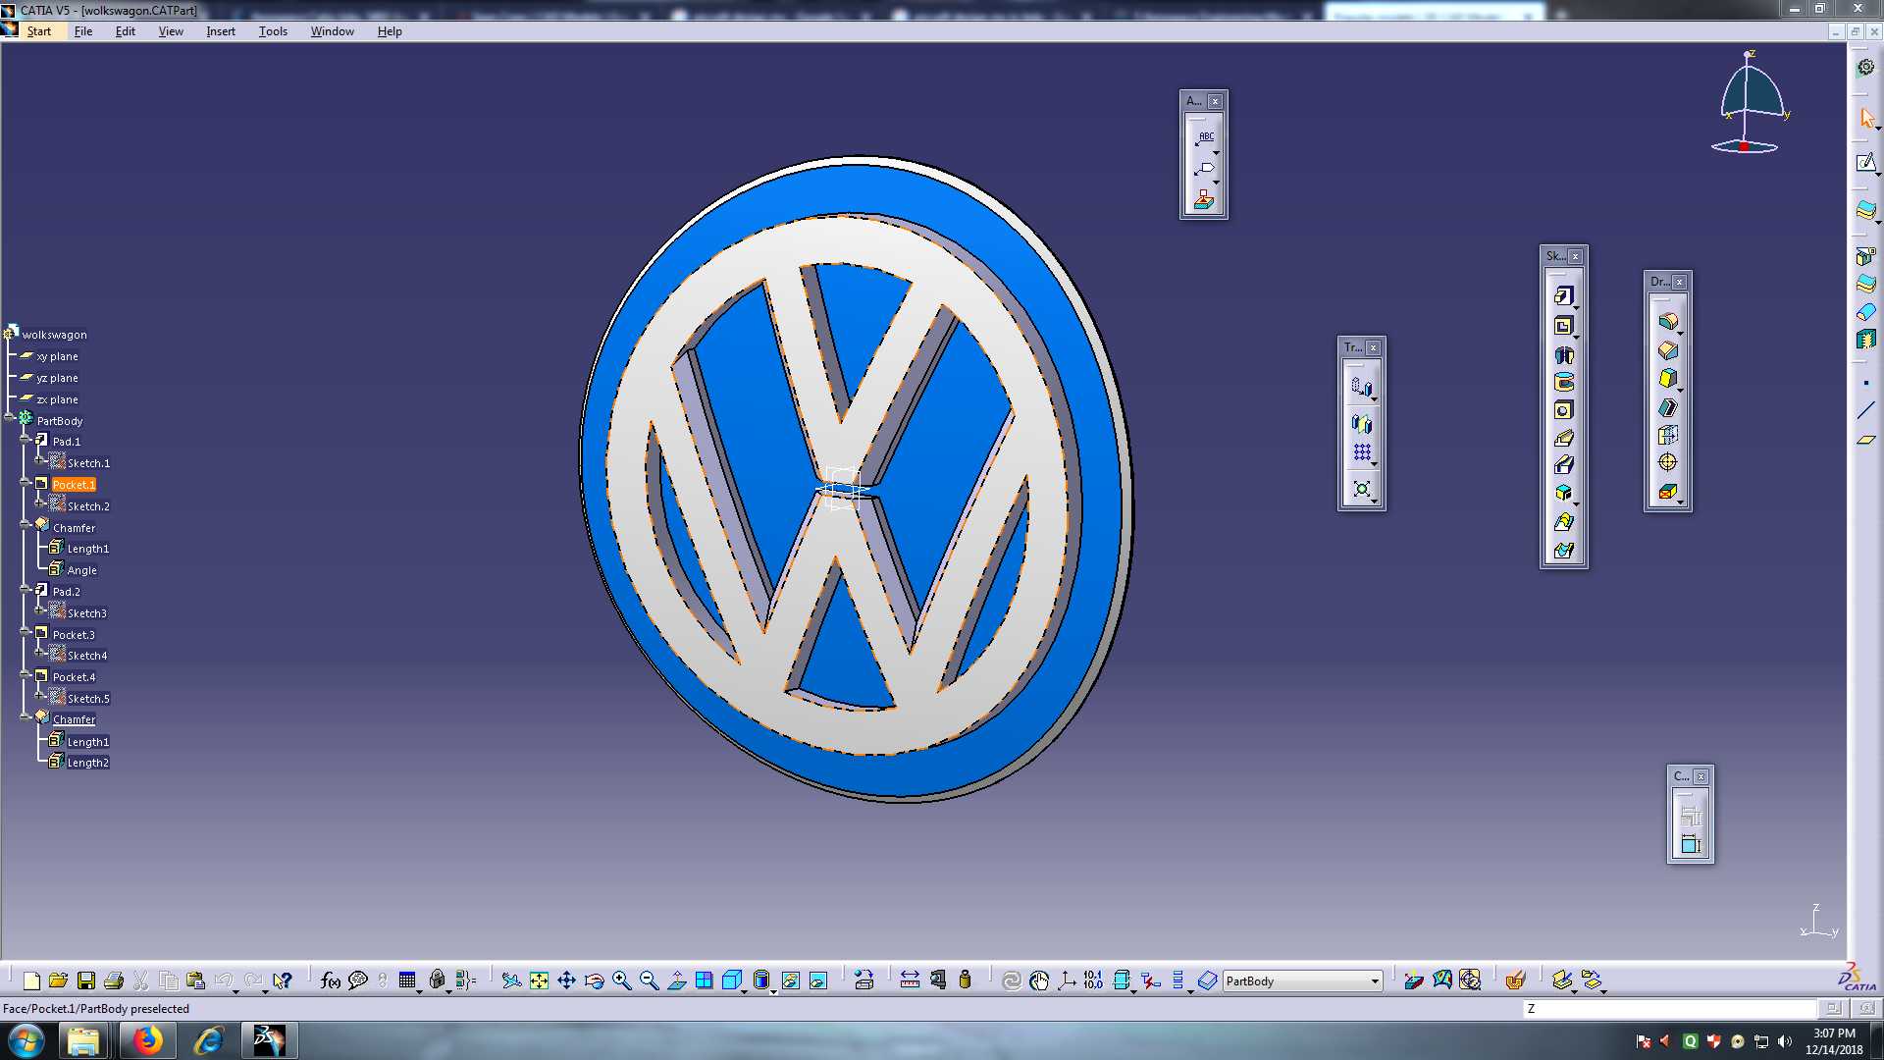Screen dimensions: 1884x1060
Task: Toggle Swap Visible Space
Action: [x=818, y=980]
